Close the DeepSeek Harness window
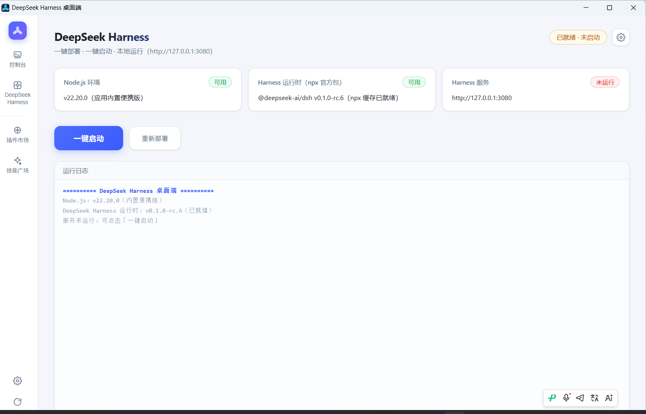 click(633, 8)
